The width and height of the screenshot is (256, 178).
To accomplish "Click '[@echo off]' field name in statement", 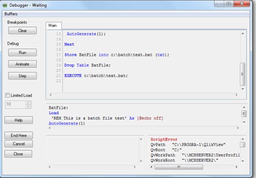I will click(150, 118).
